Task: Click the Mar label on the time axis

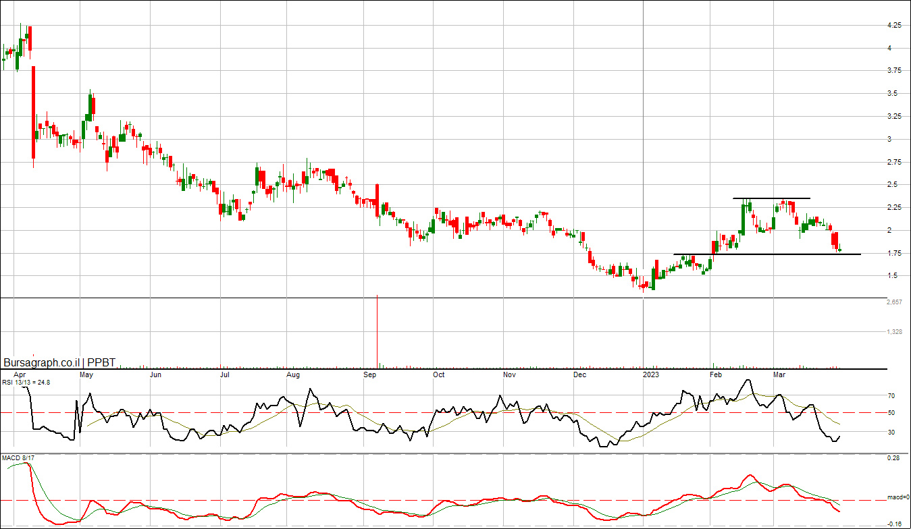Action: (780, 374)
